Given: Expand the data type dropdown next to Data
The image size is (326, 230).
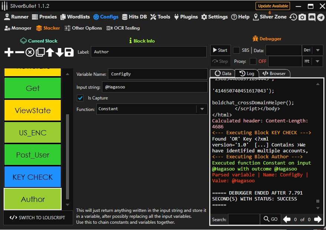Looking at the screenshot, I should 318,50.
